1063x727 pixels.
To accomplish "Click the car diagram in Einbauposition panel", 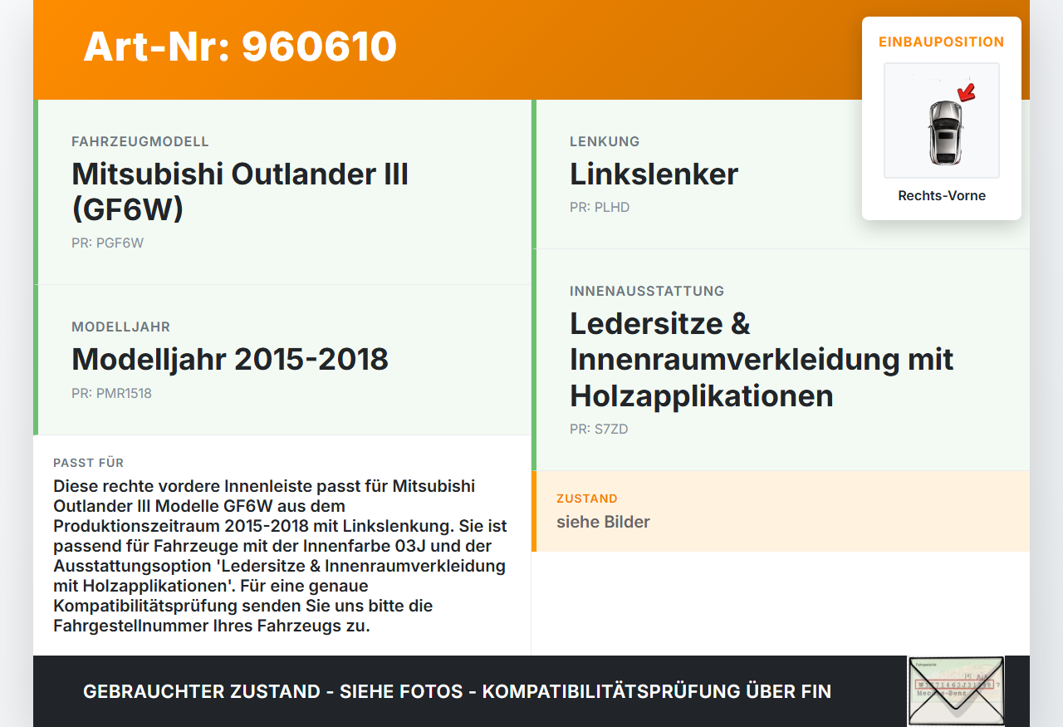I will 941,120.
